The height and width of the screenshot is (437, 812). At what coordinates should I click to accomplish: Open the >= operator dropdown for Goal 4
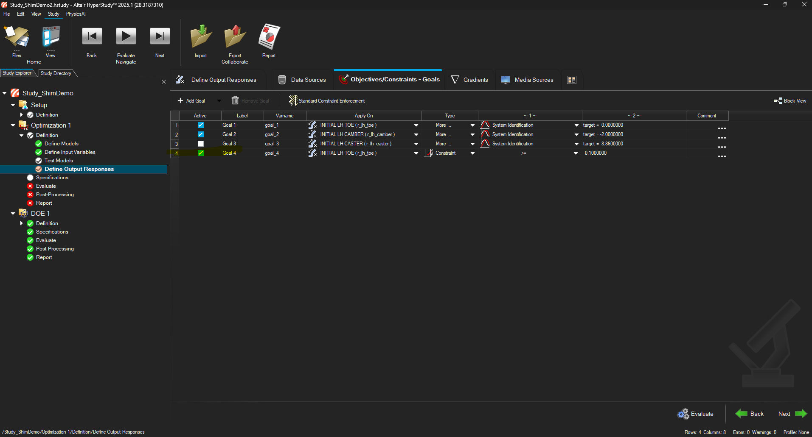pos(576,153)
